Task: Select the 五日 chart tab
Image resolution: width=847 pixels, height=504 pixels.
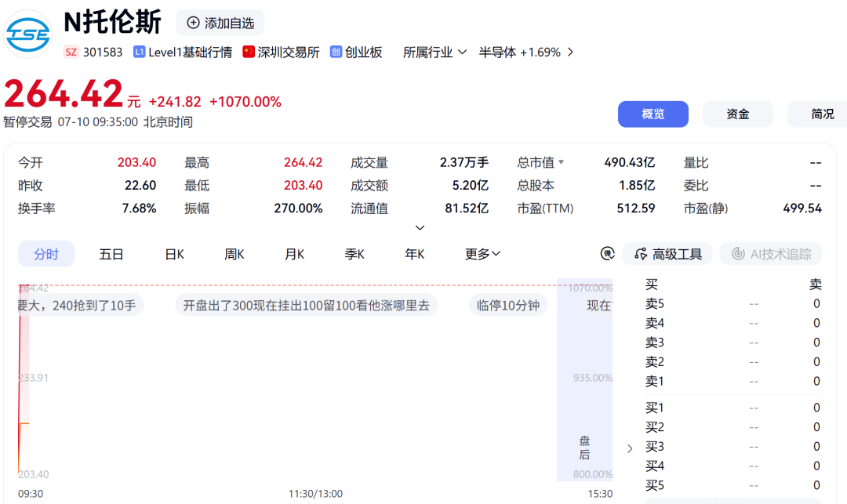Action: 111,254
